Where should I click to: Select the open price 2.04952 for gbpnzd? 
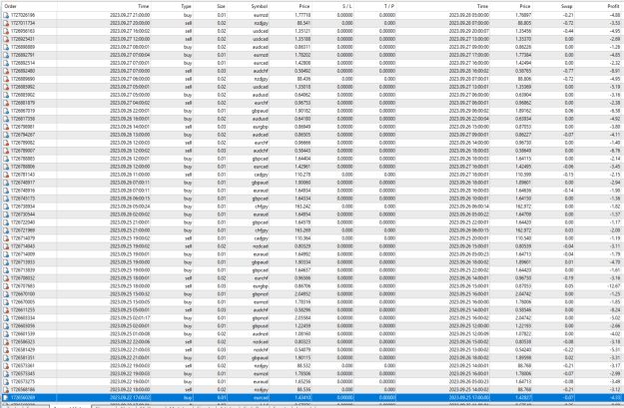[303, 294]
